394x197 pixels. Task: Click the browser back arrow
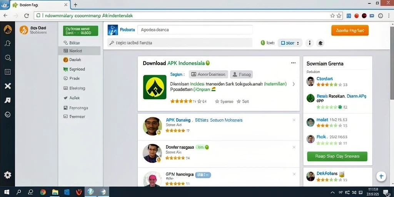point(5,15)
